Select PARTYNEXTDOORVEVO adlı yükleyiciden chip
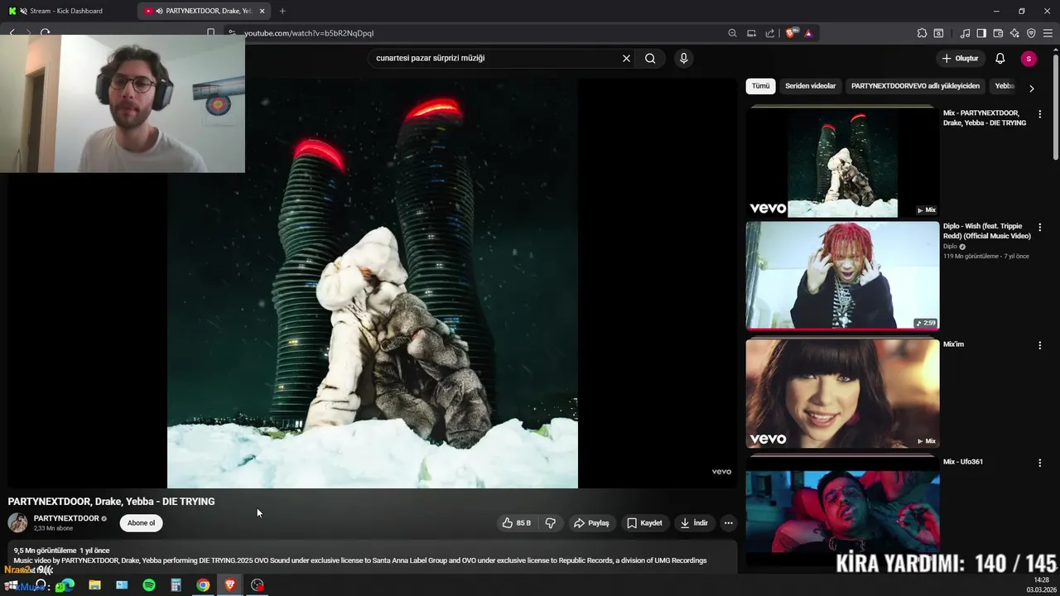Image resolution: width=1060 pixels, height=596 pixels. point(915,86)
